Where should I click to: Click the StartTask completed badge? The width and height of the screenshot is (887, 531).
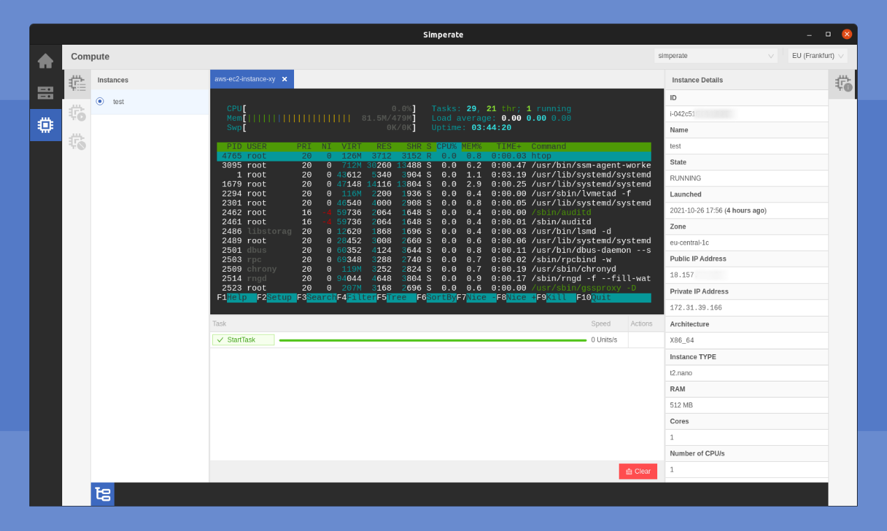[243, 340]
